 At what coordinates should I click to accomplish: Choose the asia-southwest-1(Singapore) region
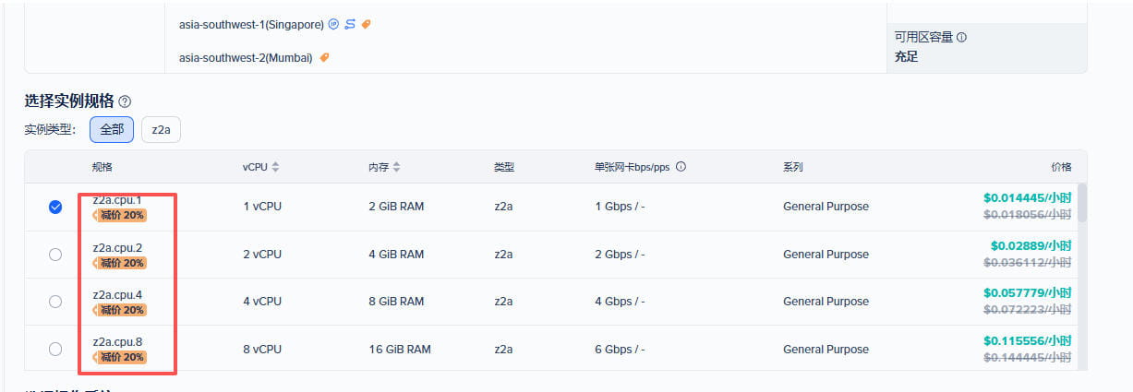[x=251, y=24]
